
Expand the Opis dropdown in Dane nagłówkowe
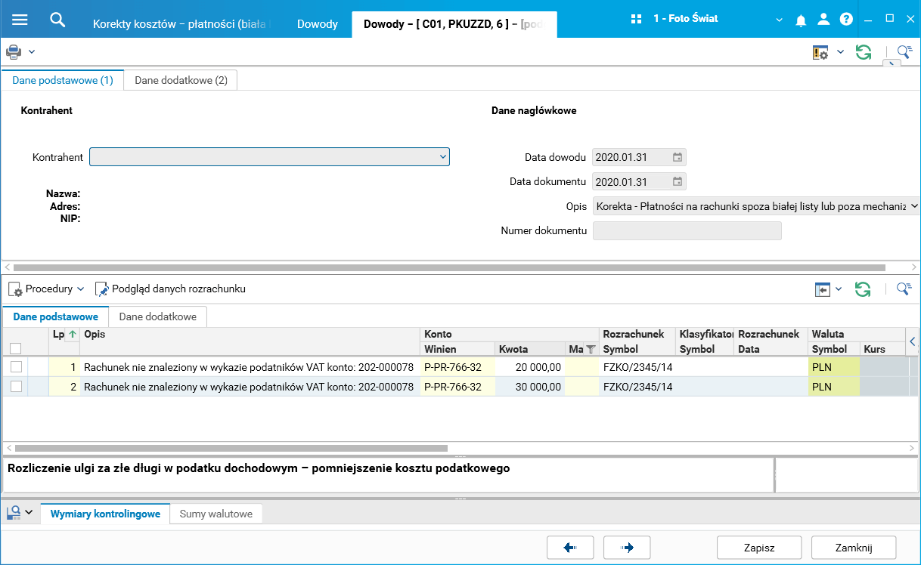coord(913,205)
